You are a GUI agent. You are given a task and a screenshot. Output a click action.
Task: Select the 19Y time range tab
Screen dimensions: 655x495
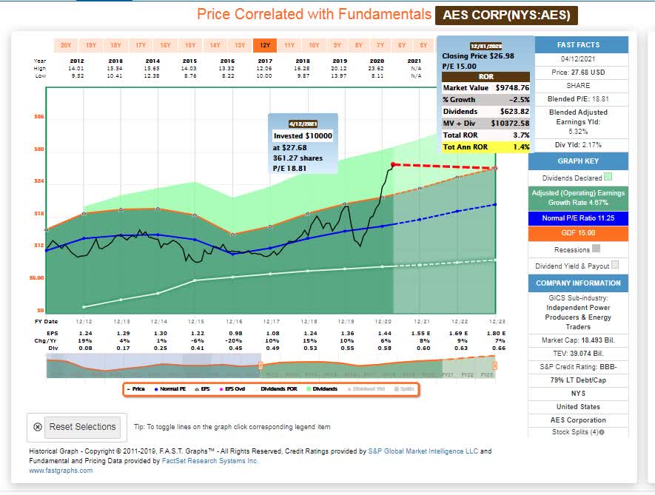(90, 46)
